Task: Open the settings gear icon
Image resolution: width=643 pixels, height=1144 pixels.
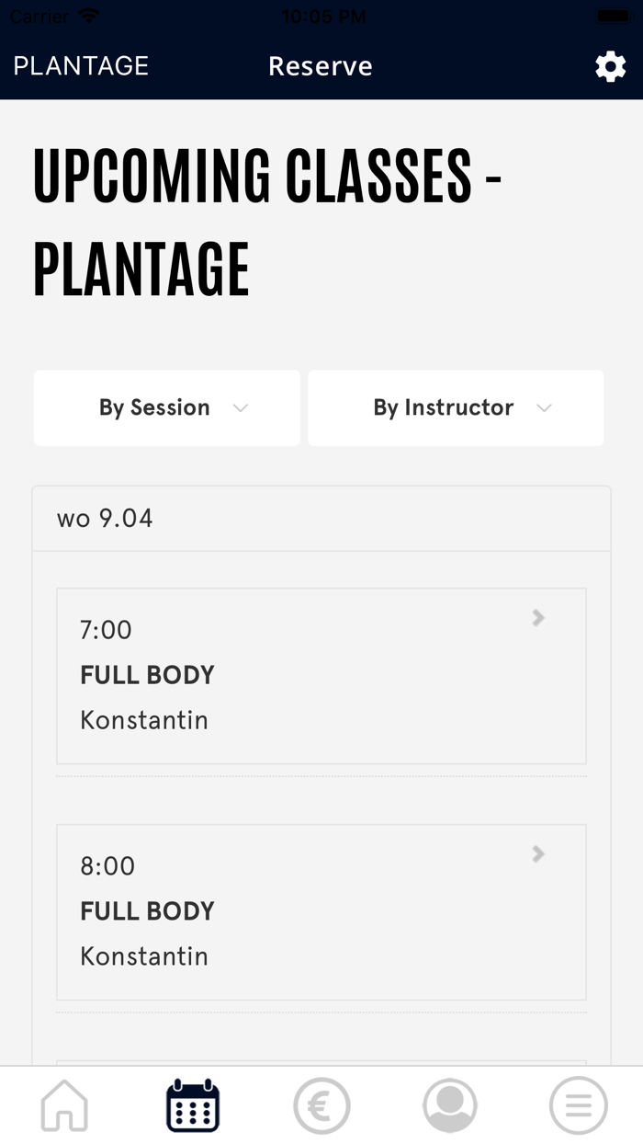Action: [610, 66]
